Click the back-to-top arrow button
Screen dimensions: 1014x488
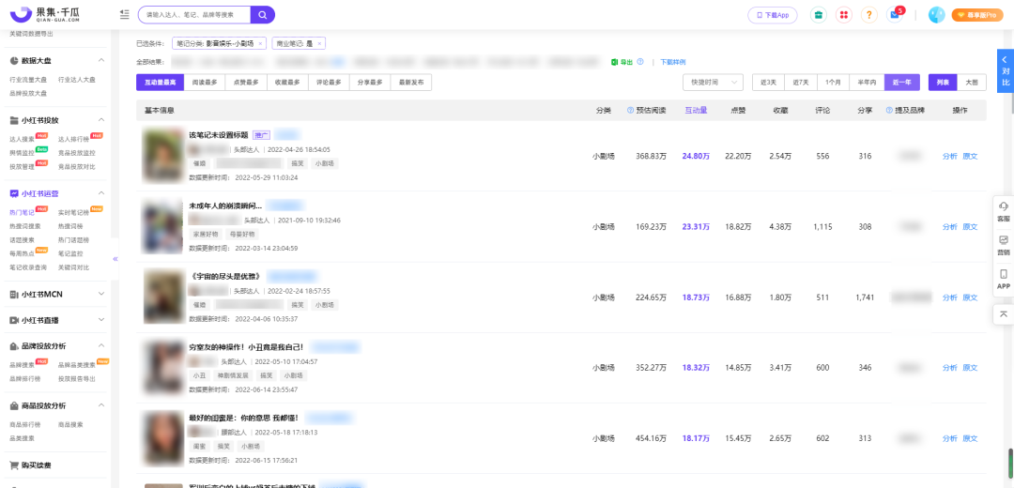click(x=1004, y=313)
